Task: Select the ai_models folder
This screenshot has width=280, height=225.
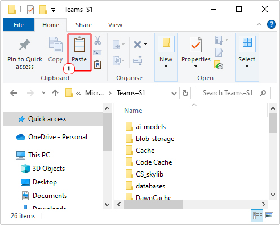Action: click(x=145, y=127)
